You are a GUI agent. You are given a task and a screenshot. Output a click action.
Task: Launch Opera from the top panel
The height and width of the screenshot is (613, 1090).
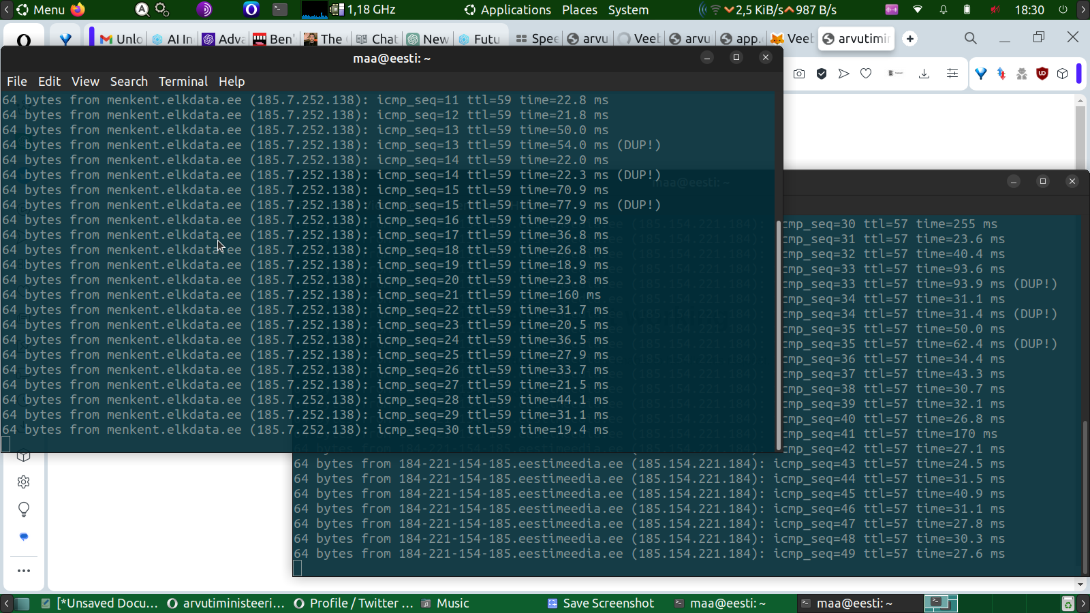(x=251, y=10)
